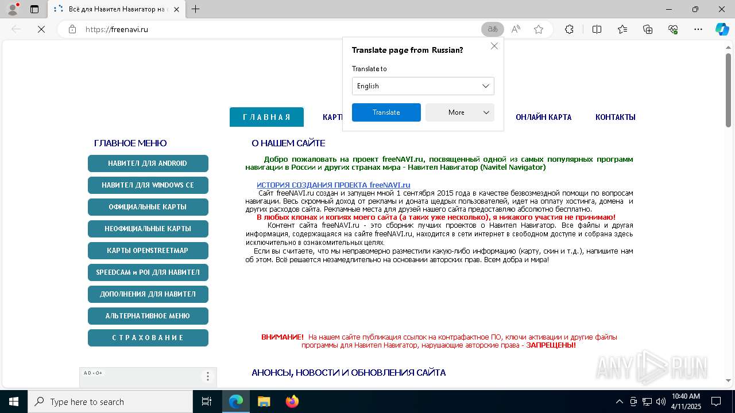Close the freenavi.ru browser tab
Image resolution: width=735 pixels, height=413 pixels.
click(176, 9)
